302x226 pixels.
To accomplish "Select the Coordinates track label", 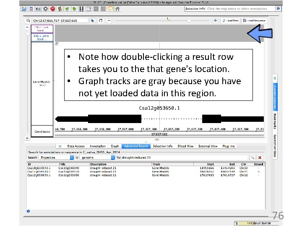I will click(42, 131).
